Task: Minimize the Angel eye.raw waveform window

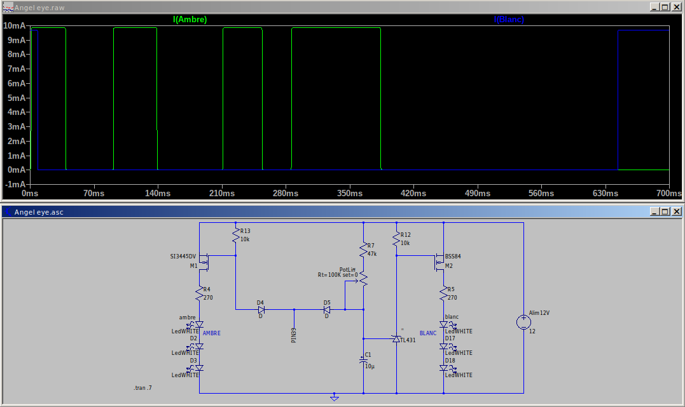Action: click(x=654, y=7)
